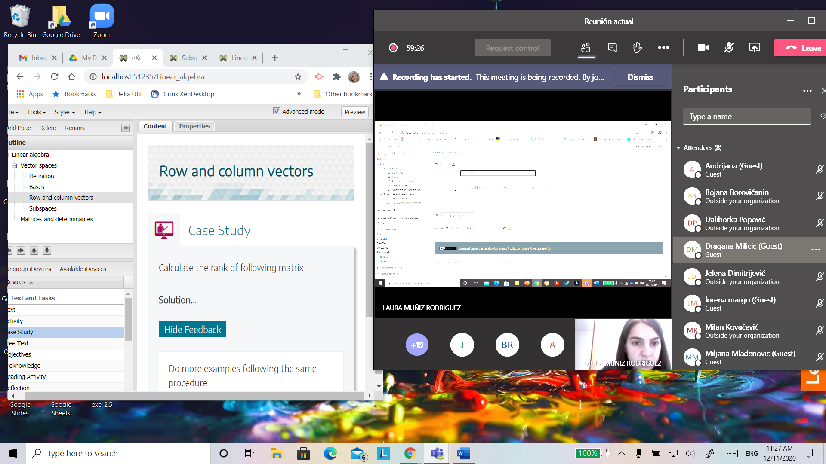Toggle Advanced mode checkbox
The image size is (826, 464).
(277, 111)
